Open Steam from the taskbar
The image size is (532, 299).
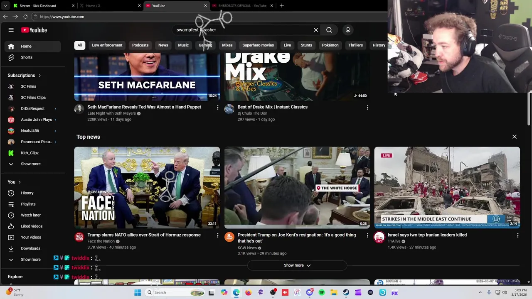[346, 292]
